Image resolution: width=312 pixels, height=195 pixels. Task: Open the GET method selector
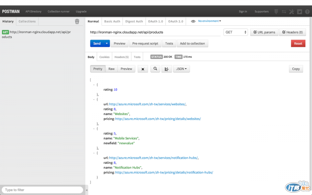(x=236, y=32)
